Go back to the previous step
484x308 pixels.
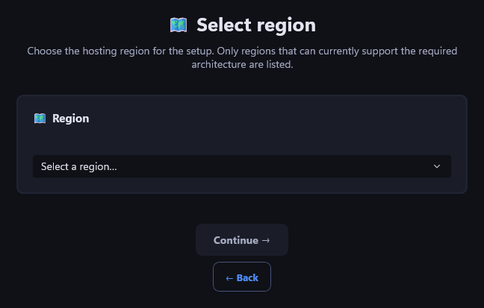(x=242, y=277)
